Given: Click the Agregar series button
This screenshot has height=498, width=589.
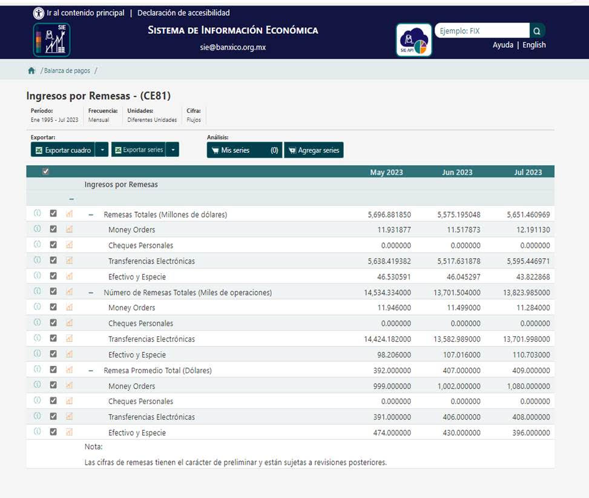Looking at the screenshot, I should pos(314,150).
